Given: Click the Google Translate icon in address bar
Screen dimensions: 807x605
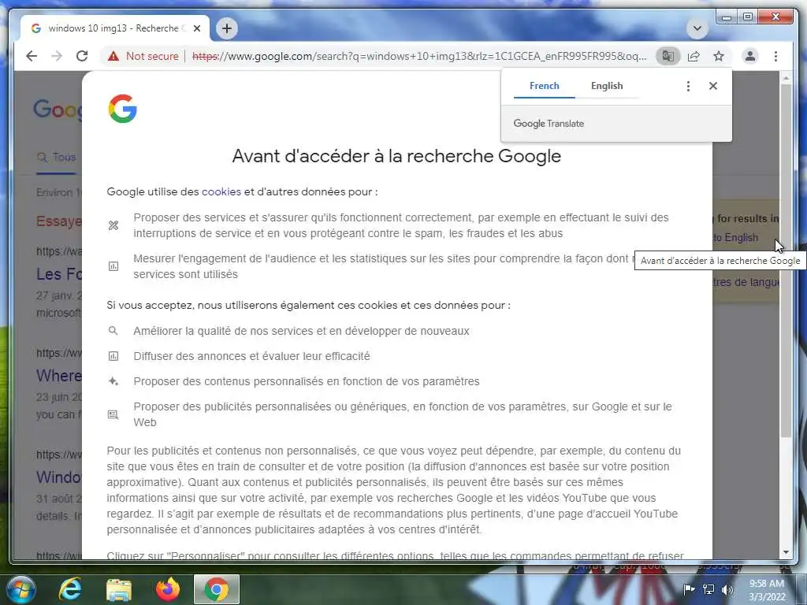Looking at the screenshot, I should point(668,56).
